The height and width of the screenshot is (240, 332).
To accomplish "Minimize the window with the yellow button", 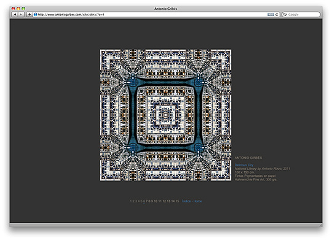I will pyautogui.click(x=18, y=9).
